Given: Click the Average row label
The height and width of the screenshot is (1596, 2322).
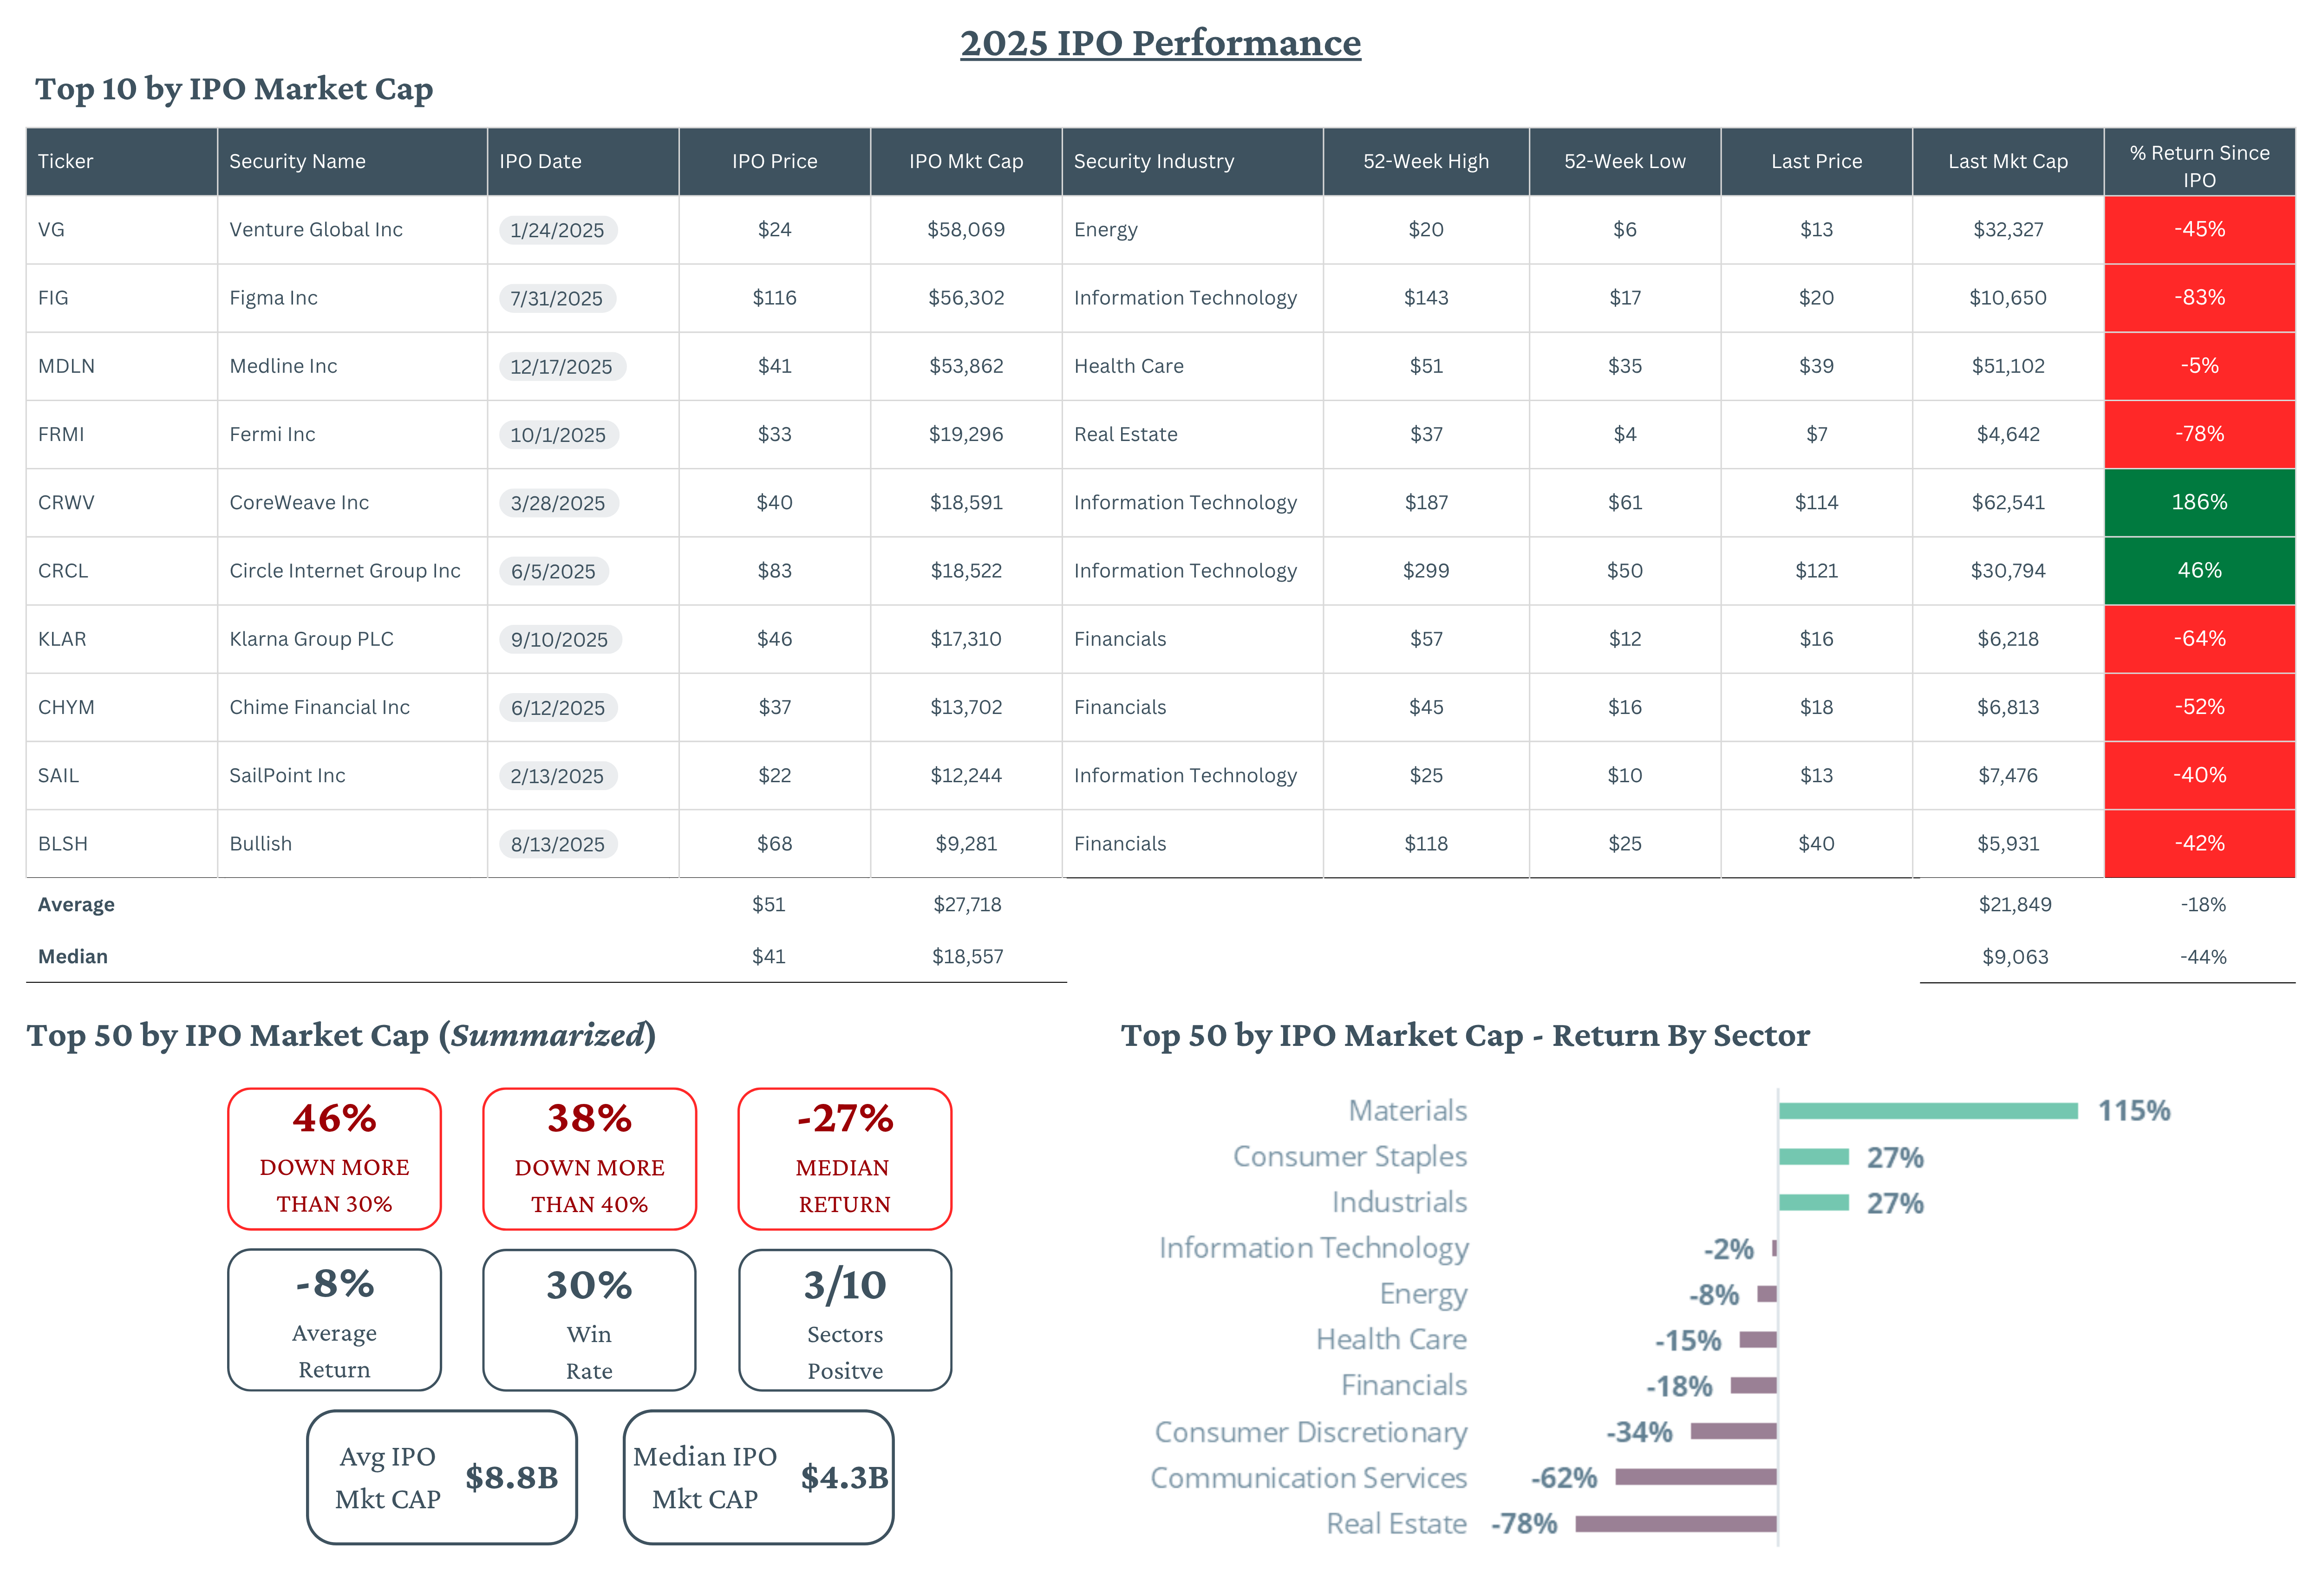Looking at the screenshot, I should click(76, 905).
